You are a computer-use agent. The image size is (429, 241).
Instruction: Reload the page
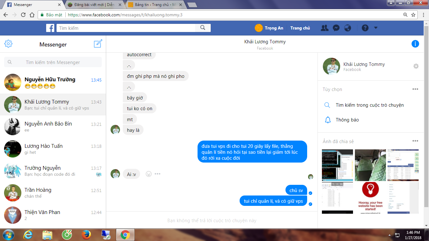click(23, 15)
